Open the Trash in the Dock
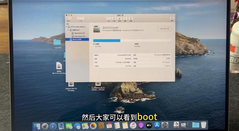Screen dimensions: 239x131 tap(203, 125)
